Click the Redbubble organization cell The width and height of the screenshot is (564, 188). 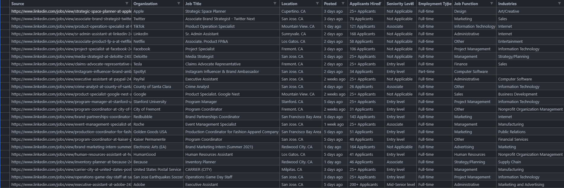tap(158, 117)
